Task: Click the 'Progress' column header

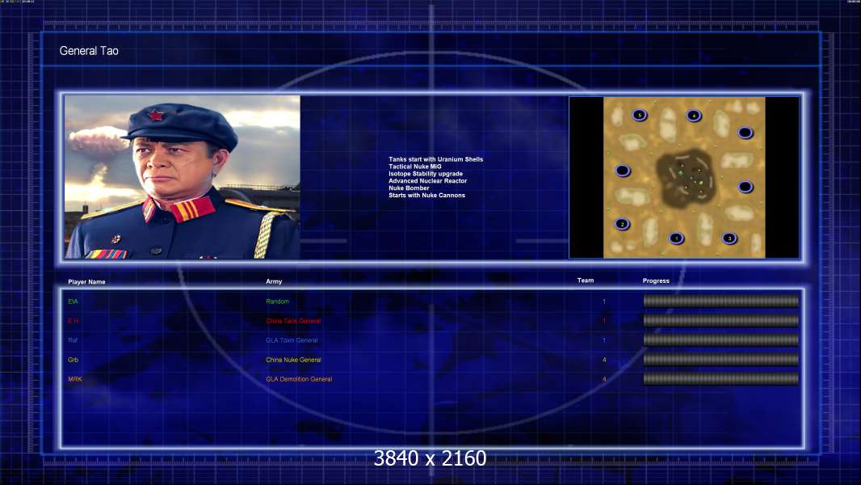Action: click(656, 280)
